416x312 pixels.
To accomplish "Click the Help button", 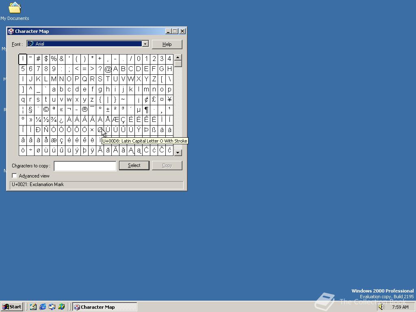I will pyautogui.click(x=167, y=44).
